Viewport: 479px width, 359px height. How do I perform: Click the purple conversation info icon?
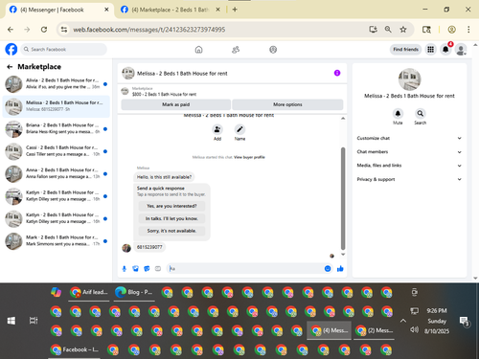tap(337, 73)
